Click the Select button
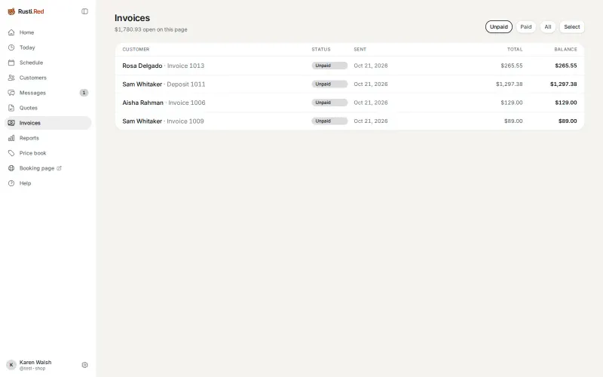Screen dimensions: 603x377 [x=572, y=27]
